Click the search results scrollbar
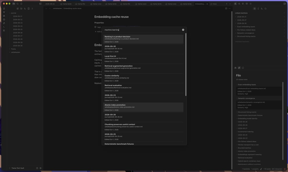This screenshot has height=172, width=288. tap(186, 65)
